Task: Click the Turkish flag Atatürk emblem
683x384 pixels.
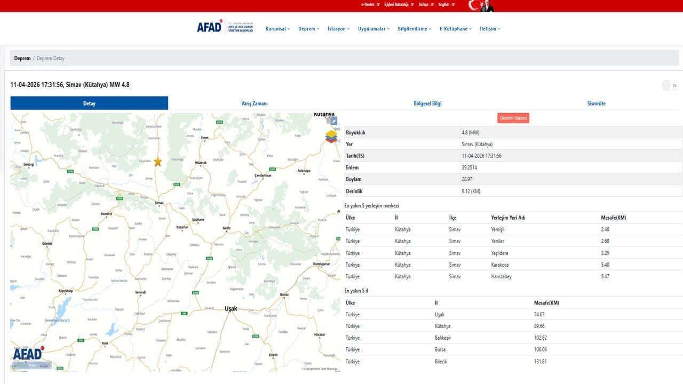Action: 481,5
